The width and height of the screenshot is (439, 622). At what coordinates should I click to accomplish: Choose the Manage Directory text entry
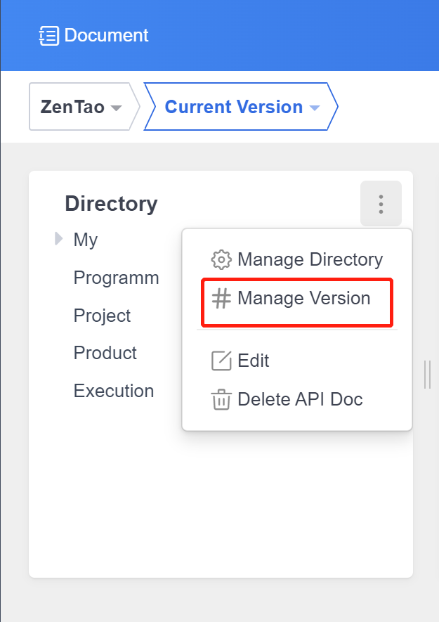[x=310, y=259]
